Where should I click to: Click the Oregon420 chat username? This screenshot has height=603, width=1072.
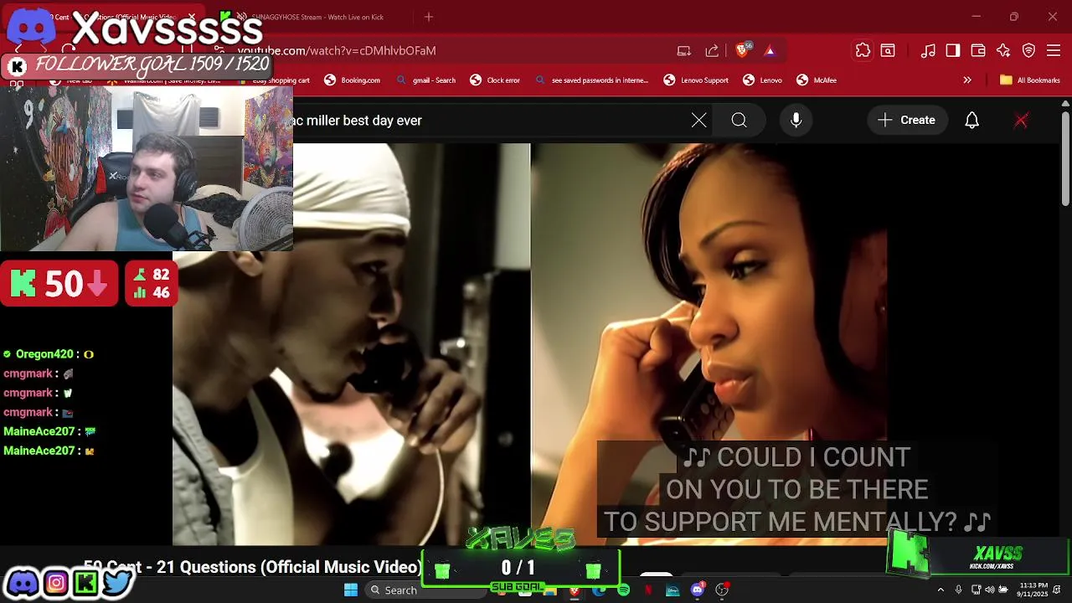(x=44, y=354)
